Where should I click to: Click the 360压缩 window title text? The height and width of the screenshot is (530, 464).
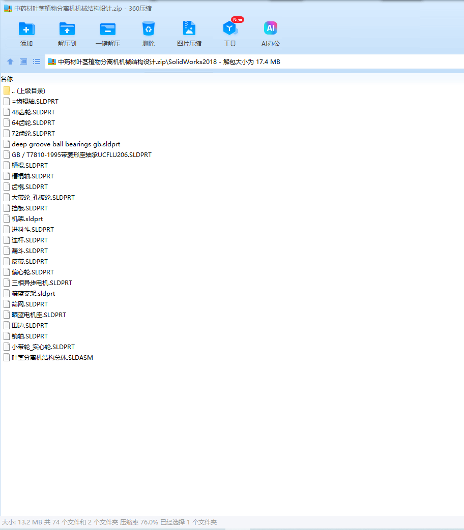pos(83,9)
